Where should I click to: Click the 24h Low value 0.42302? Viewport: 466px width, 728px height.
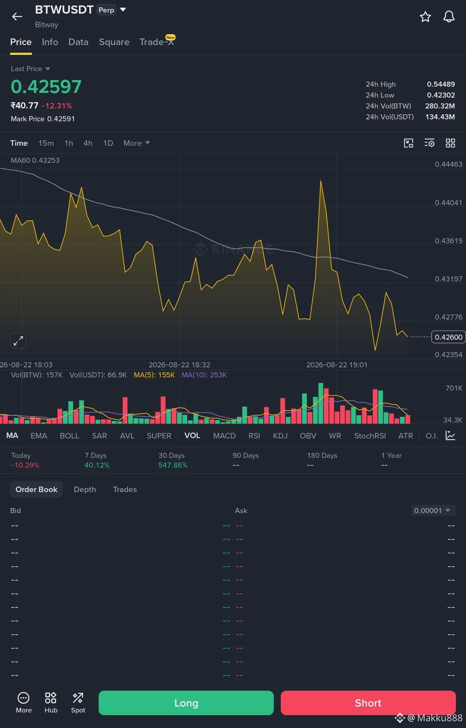tap(441, 95)
